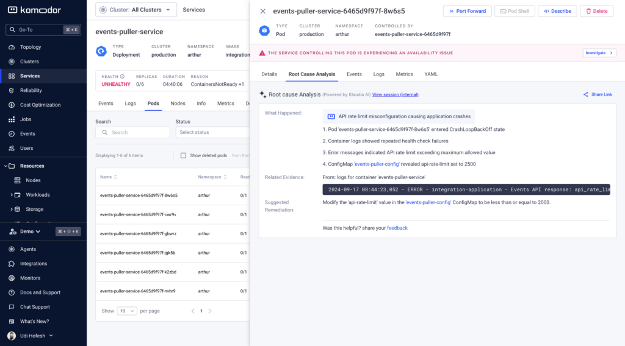Expand the Workloads tree item
Image resolution: width=625 pixels, height=346 pixels.
12,195
